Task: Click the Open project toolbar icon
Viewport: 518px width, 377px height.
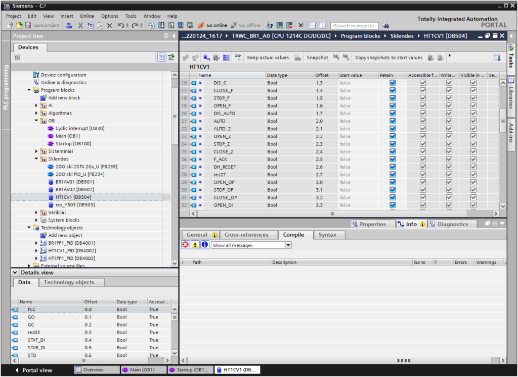Action: coord(19,25)
